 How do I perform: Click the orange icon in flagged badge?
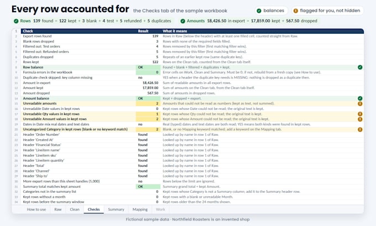296,11
